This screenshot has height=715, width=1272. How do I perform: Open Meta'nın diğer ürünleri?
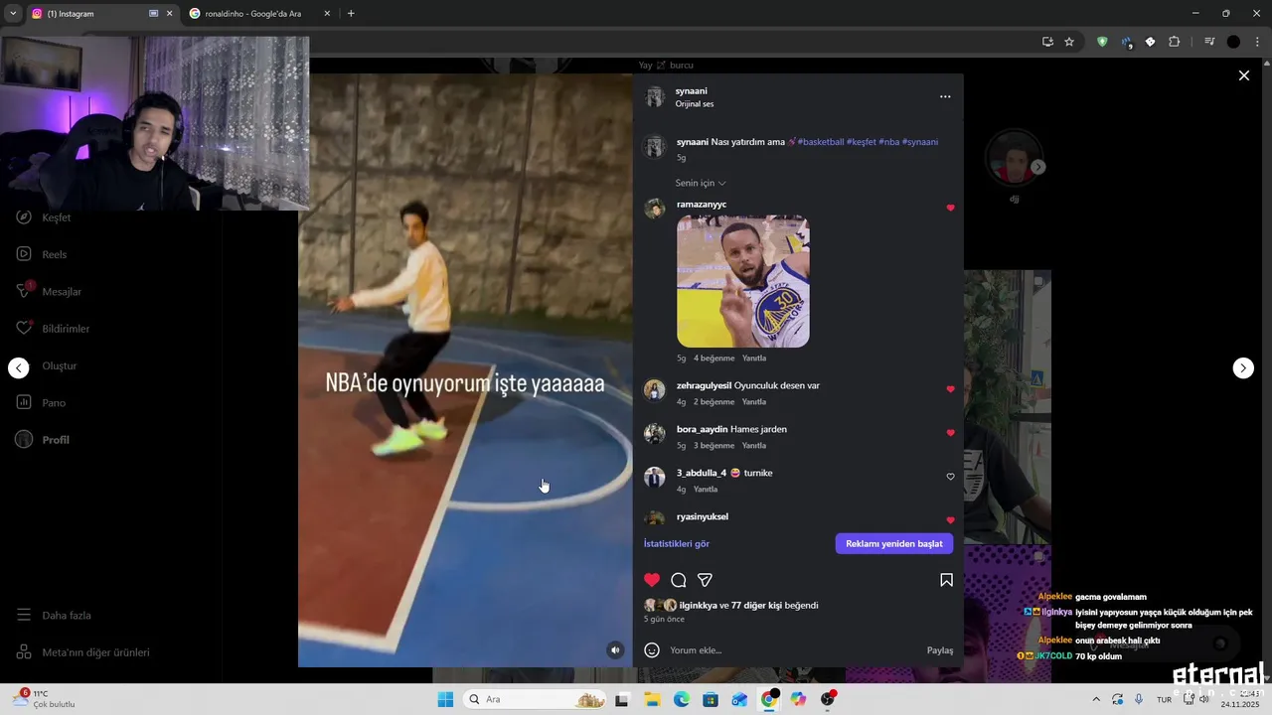coord(82,652)
